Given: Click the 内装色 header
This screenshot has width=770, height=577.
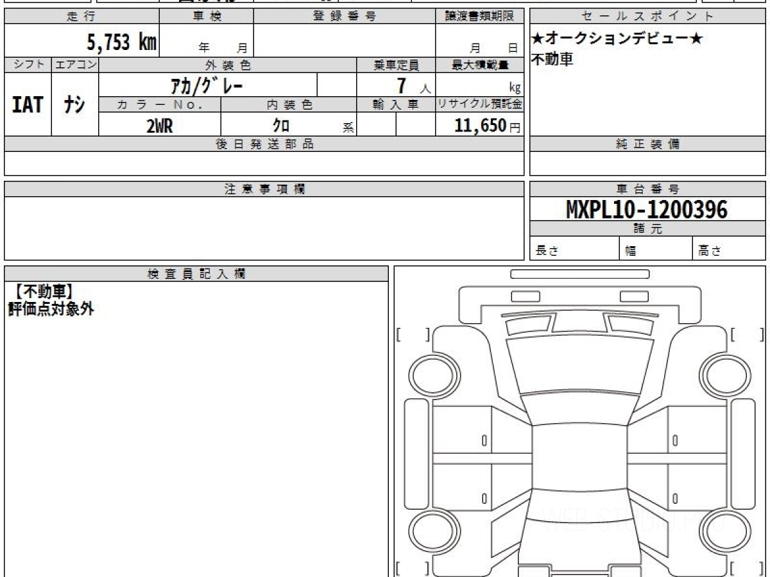Looking at the screenshot, I should pyautogui.click(x=289, y=105).
